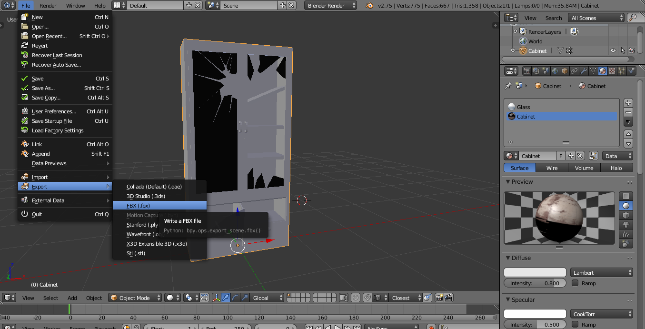The image size is (645, 329).
Task: Open the Particles properties tab
Action: 622,71
